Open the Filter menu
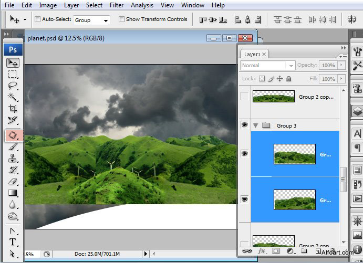This screenshot has height=263, width=363. click(x=117, y=5)
